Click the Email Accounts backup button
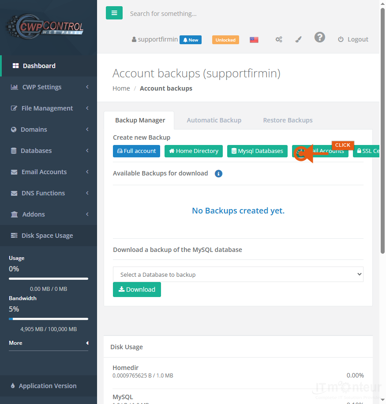This screenshot has height=404, width=386. [320, 151]
